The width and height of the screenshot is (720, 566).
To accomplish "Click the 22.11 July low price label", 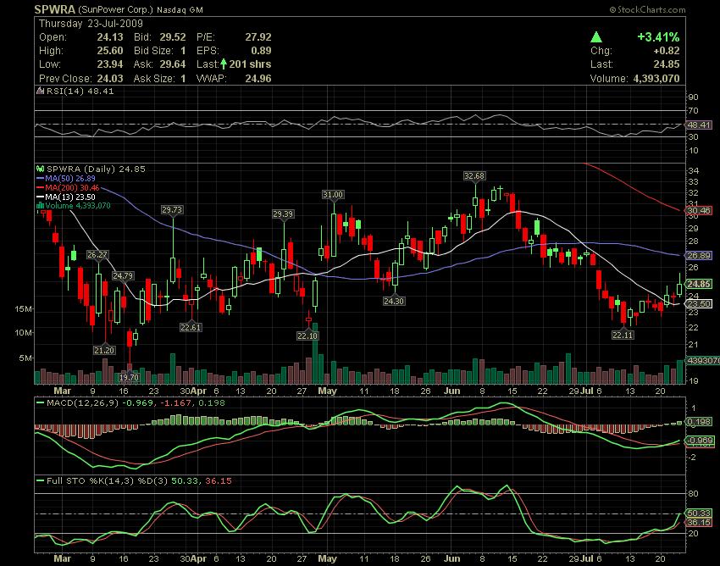I will click(623, 336).
